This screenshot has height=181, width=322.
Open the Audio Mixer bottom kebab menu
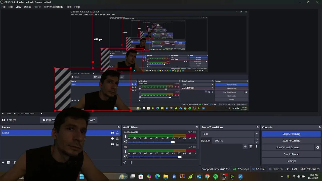point(131,163)
